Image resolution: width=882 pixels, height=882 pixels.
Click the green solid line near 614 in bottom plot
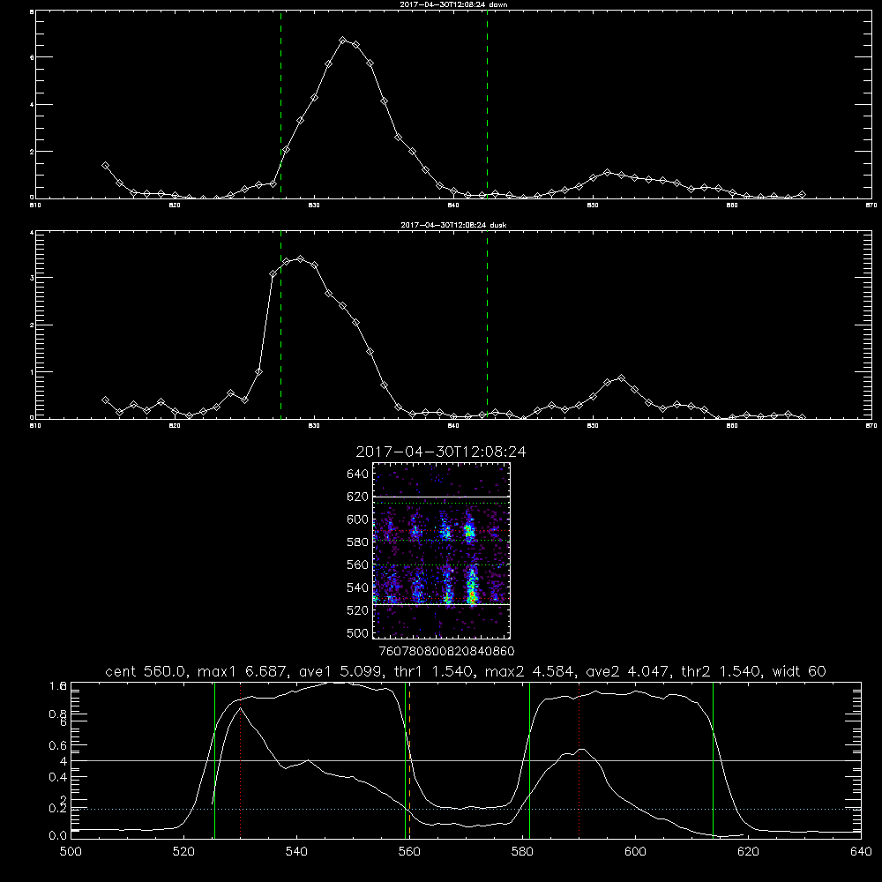click(713, 760)
